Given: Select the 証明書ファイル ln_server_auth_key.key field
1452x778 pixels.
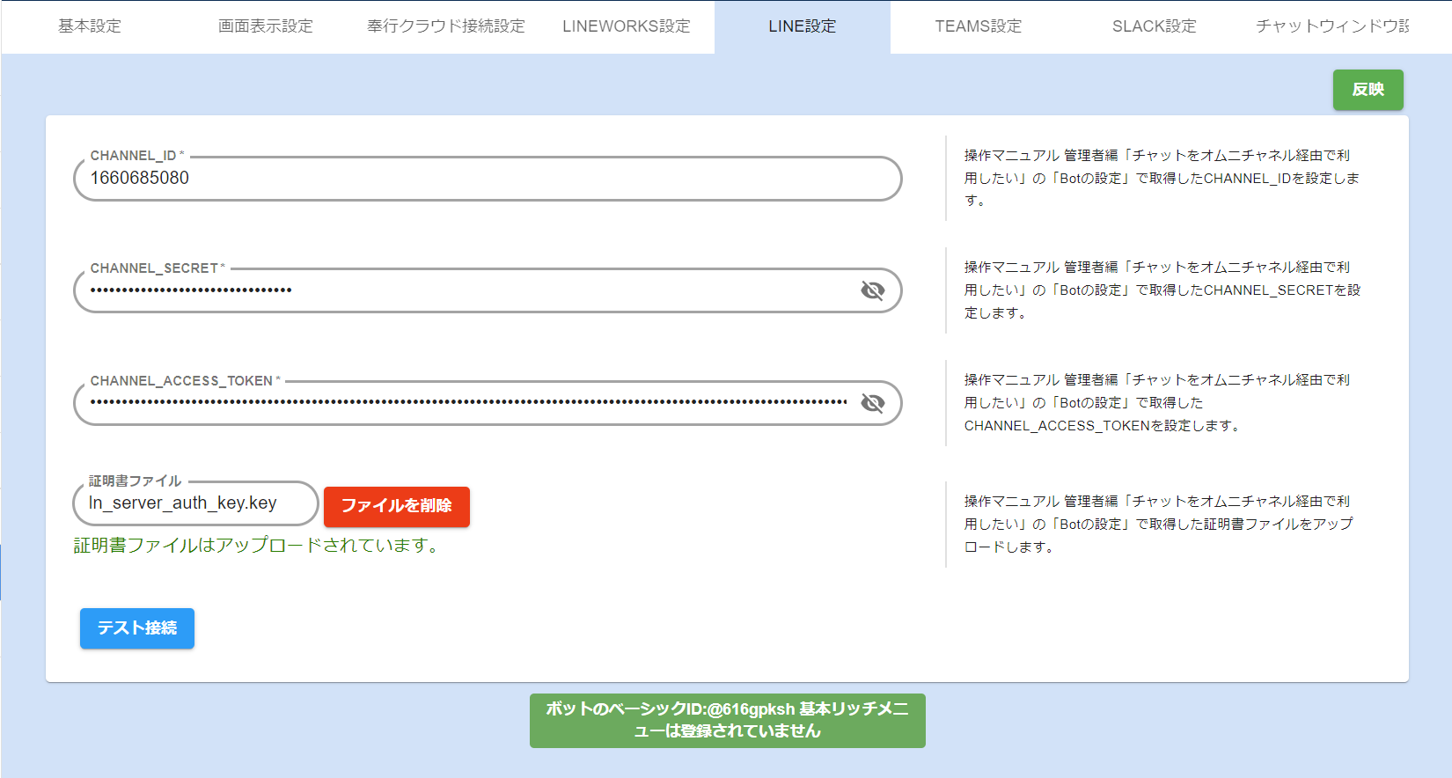Looking at the screenshot, I should 195,503.
